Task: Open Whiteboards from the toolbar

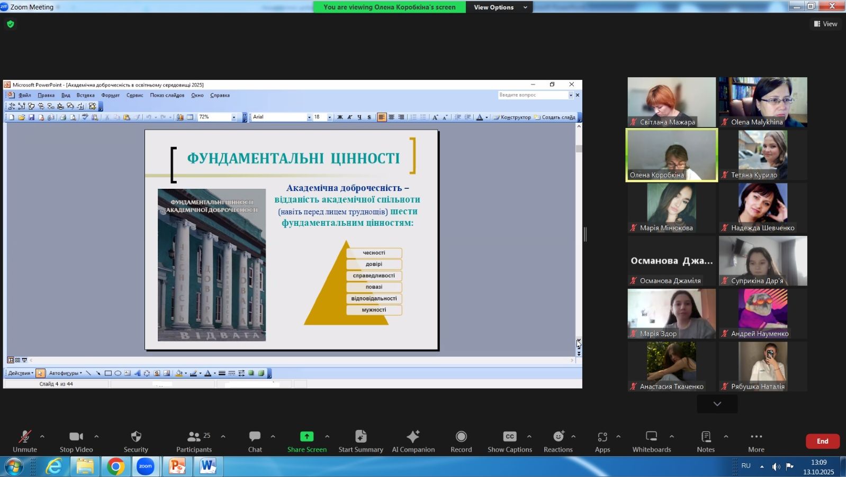Action: [x=651, y=440]
